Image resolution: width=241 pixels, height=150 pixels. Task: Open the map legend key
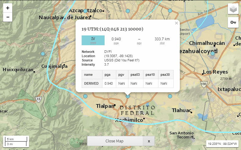pos(233,23)
